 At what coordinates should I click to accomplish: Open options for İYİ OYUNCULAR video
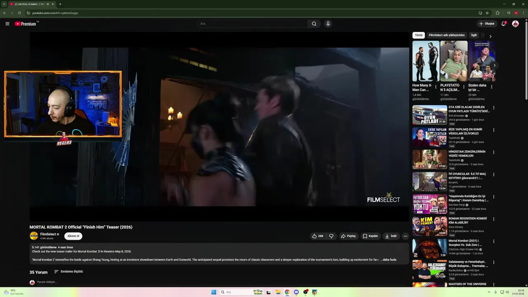(494, 175)
